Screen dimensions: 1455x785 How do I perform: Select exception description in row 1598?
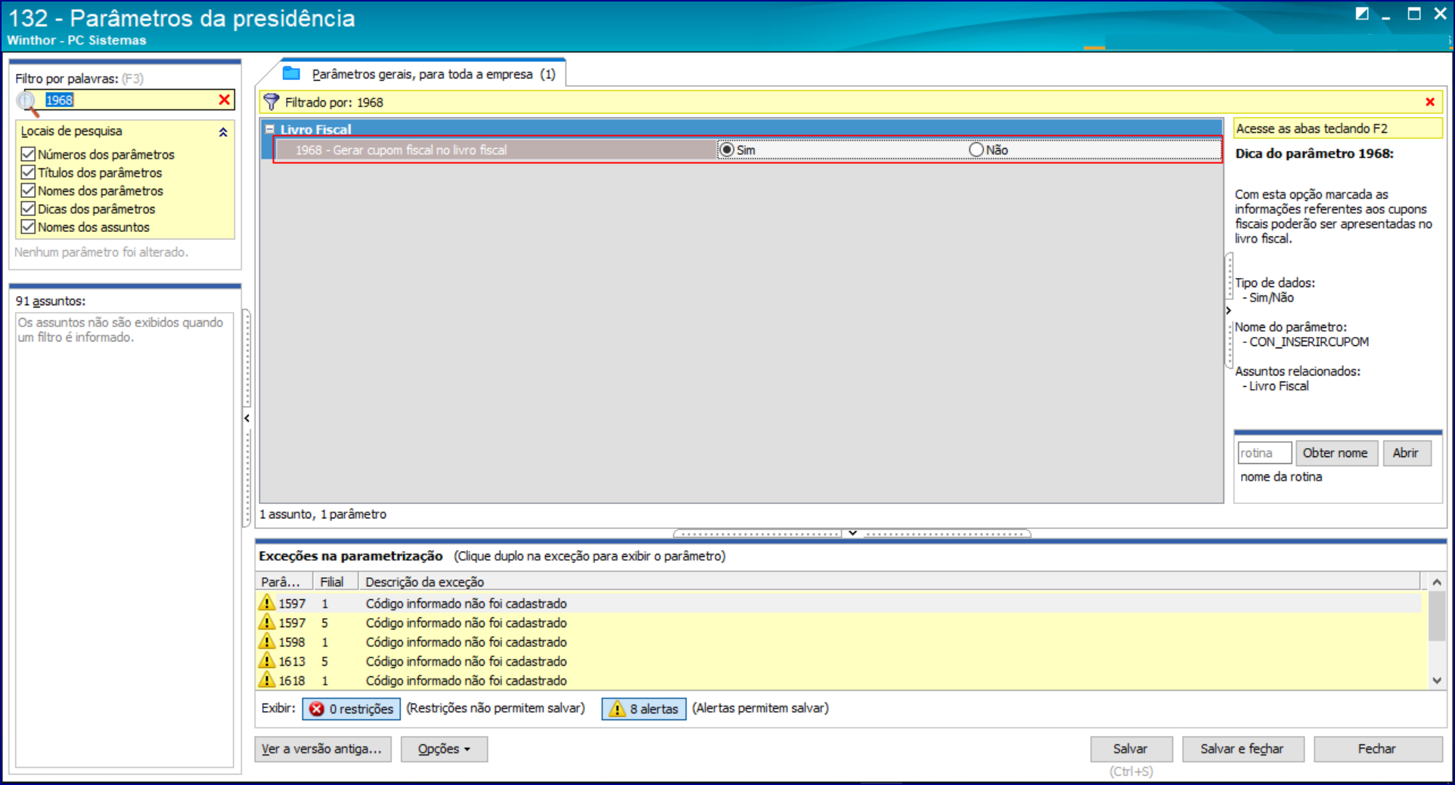click(467, 641)
